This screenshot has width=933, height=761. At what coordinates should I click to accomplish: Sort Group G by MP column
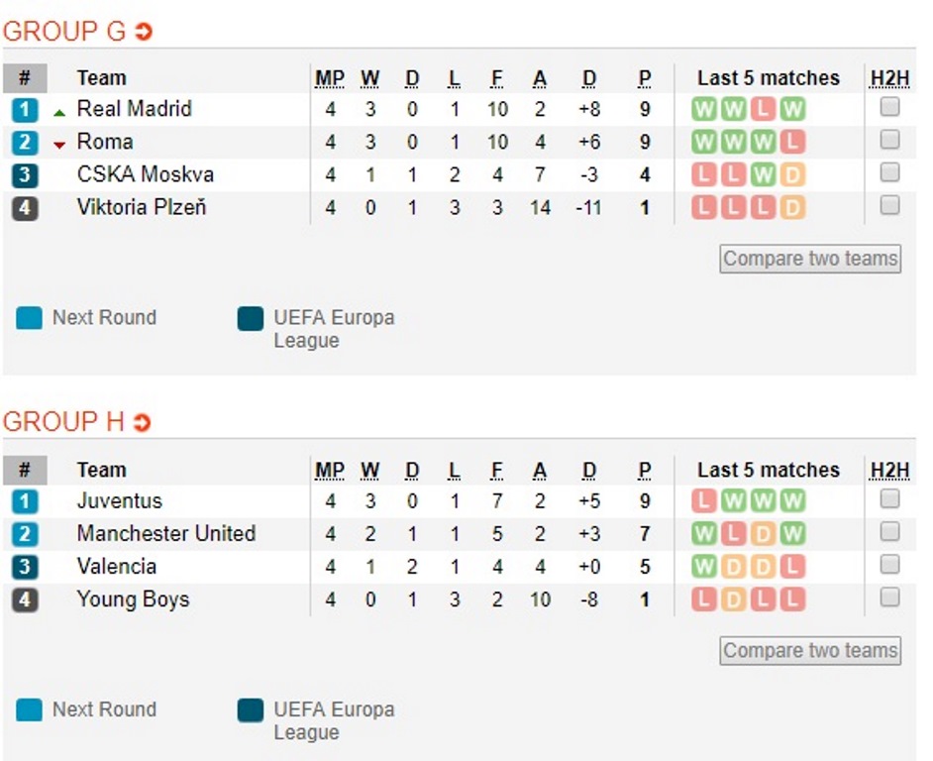click(330, 78)
